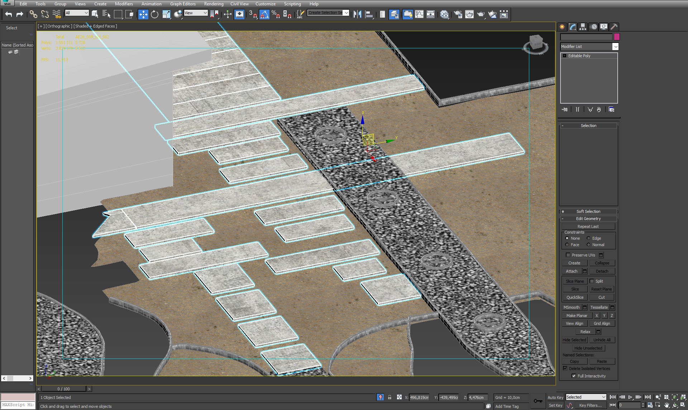Select the Normal constraint radio button

pyautogui.click(x=588, y=245)
